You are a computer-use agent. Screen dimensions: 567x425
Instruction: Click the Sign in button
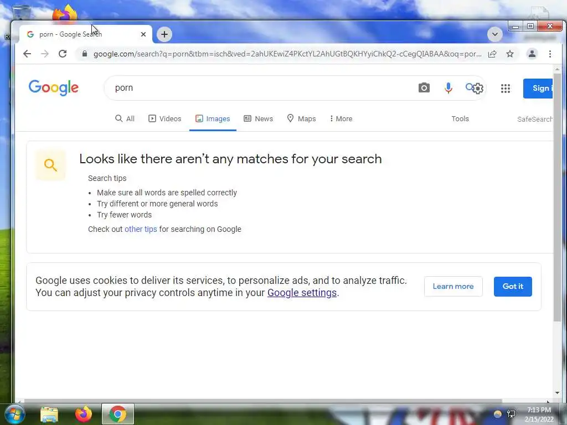click(538, 88)
